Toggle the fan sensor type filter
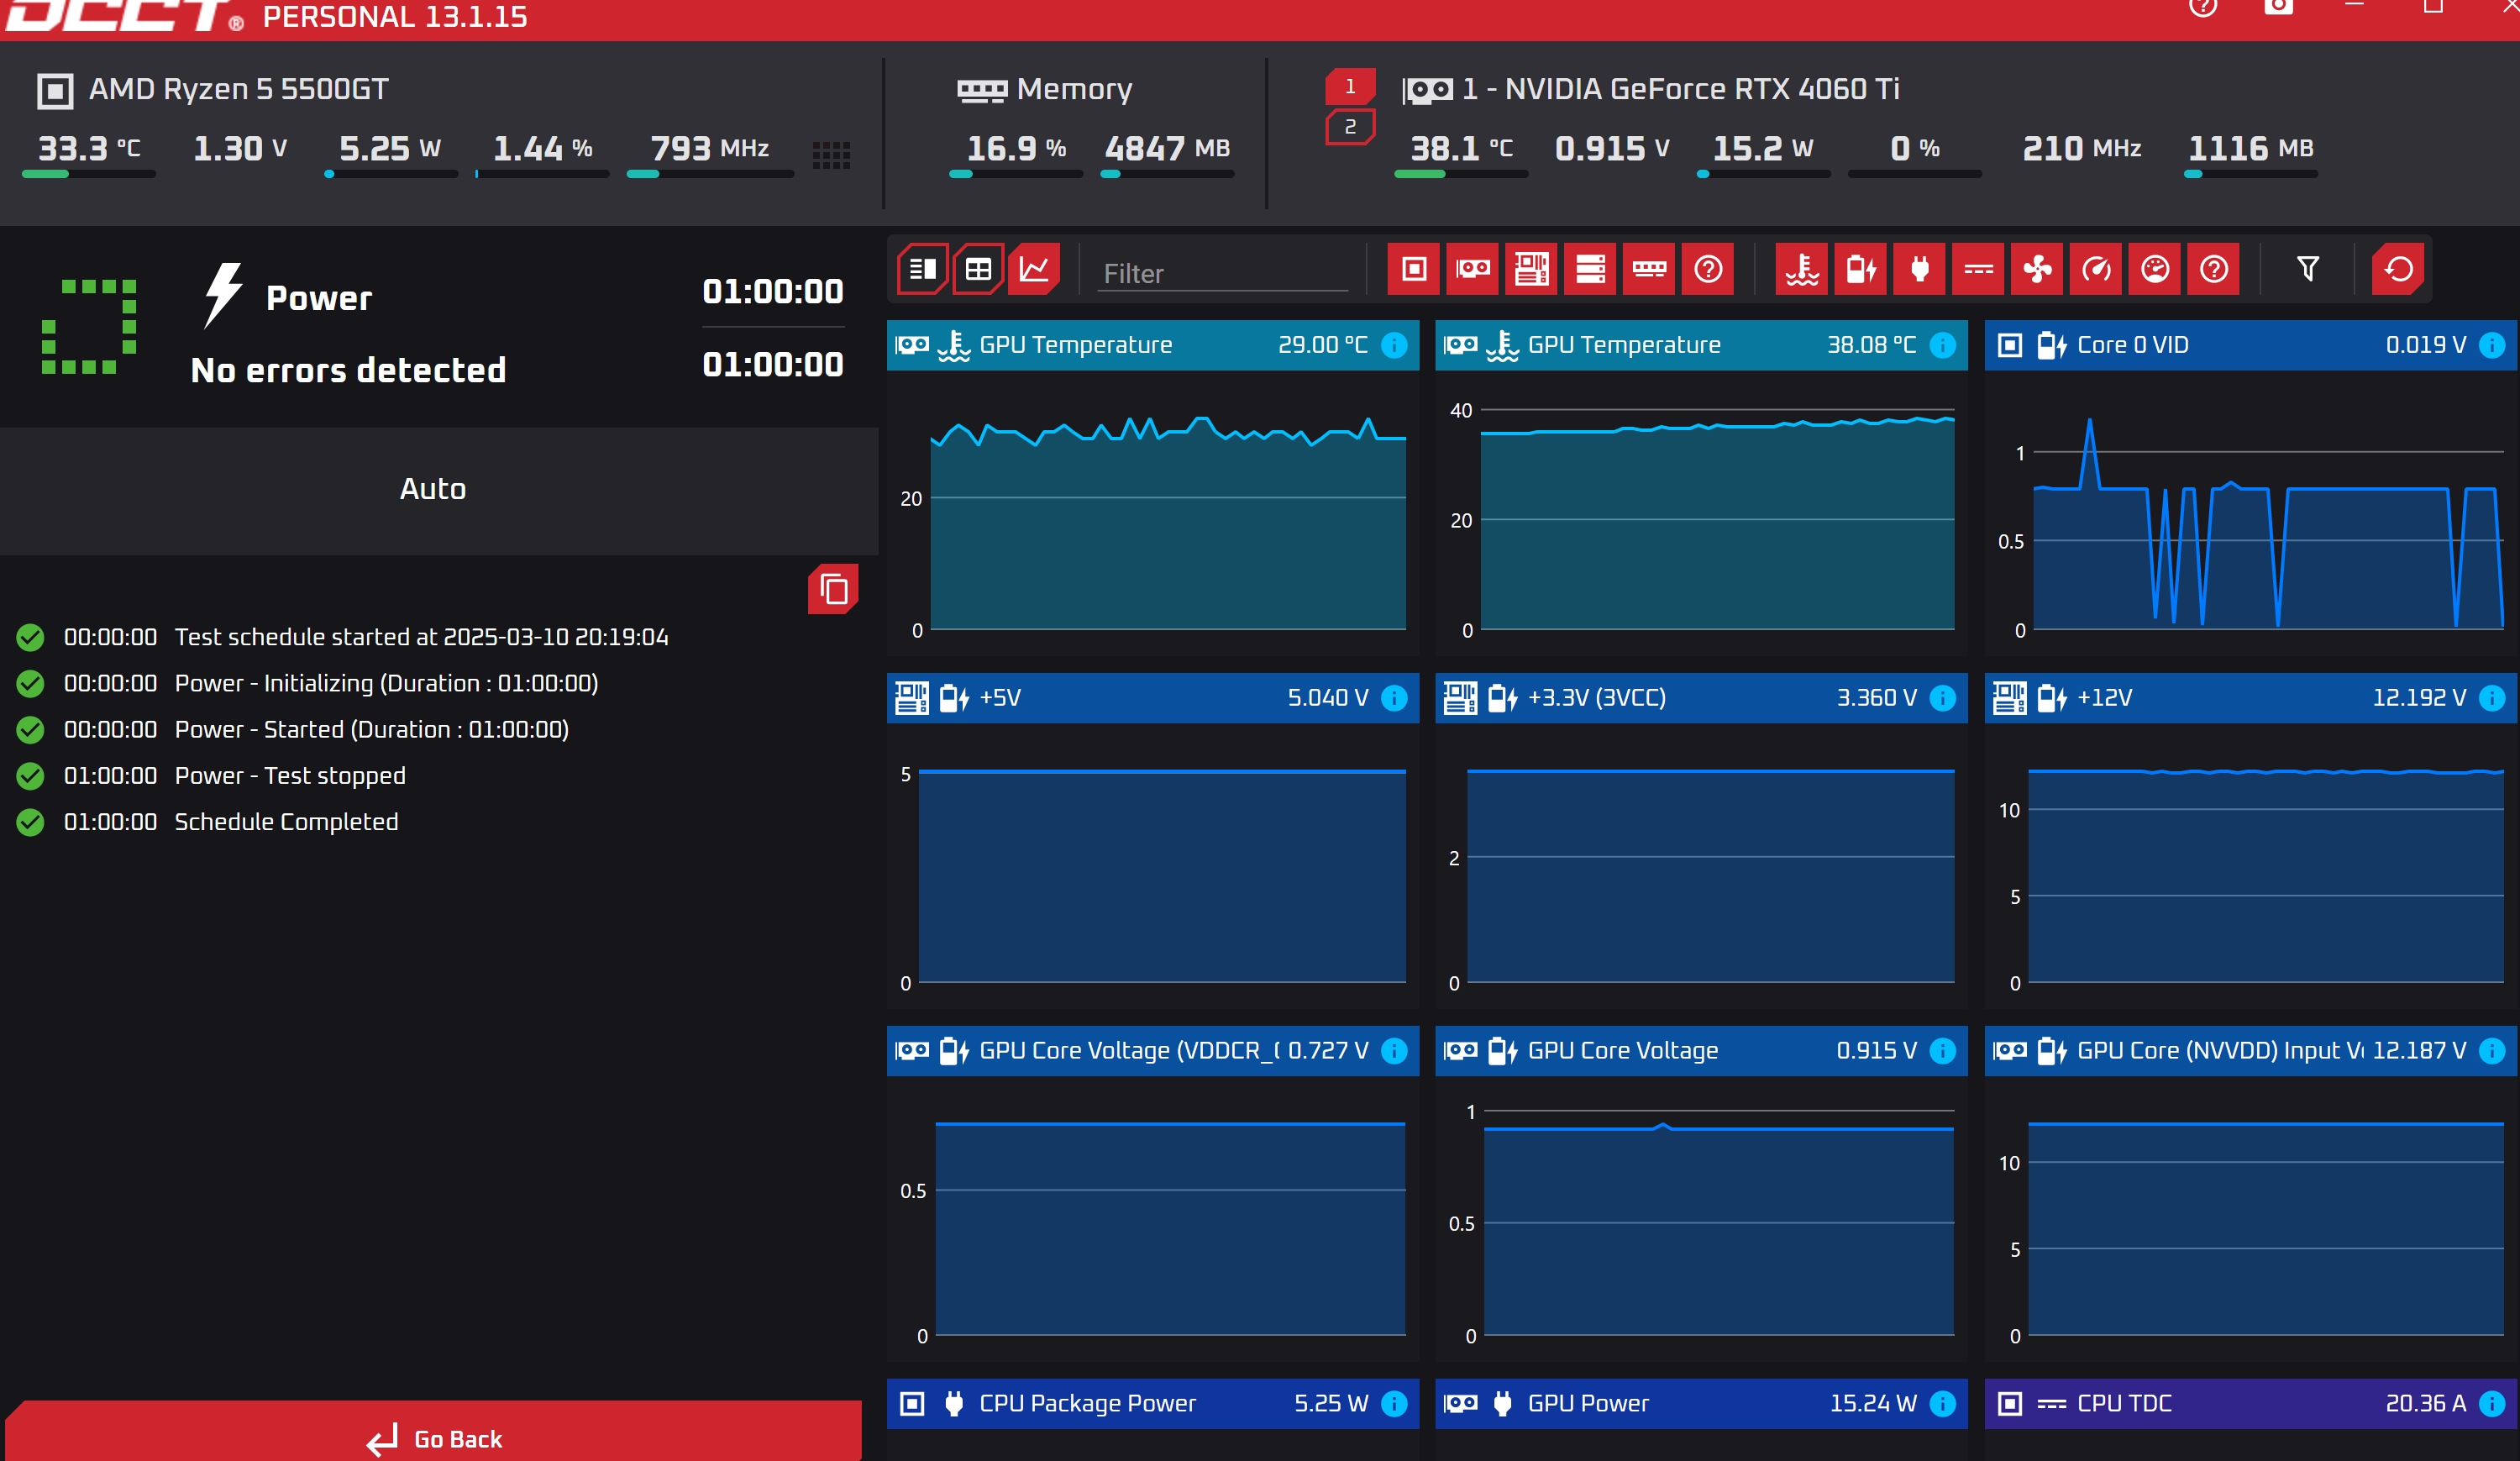The image size is (2520, 1461). pyautogui.click(x=2037, y=269)
